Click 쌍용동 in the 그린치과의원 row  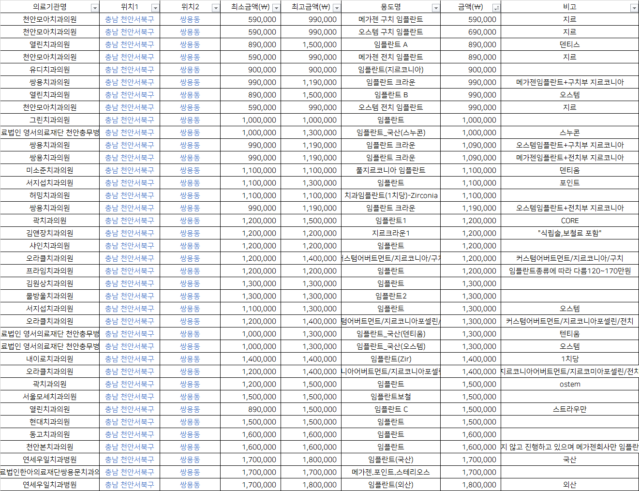[190, 120]
